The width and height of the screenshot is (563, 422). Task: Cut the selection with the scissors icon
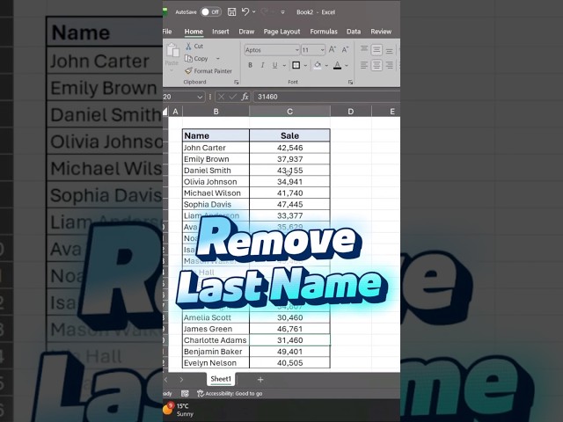click(x=188, y=46)
